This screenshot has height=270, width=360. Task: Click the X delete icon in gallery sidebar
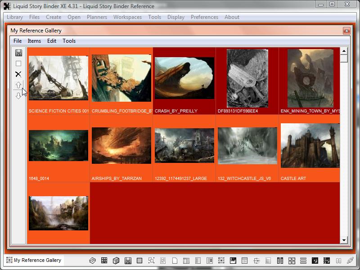[x=18, y=74]
